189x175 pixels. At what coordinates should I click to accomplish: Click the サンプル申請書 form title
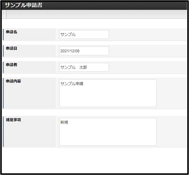point(23,5)
